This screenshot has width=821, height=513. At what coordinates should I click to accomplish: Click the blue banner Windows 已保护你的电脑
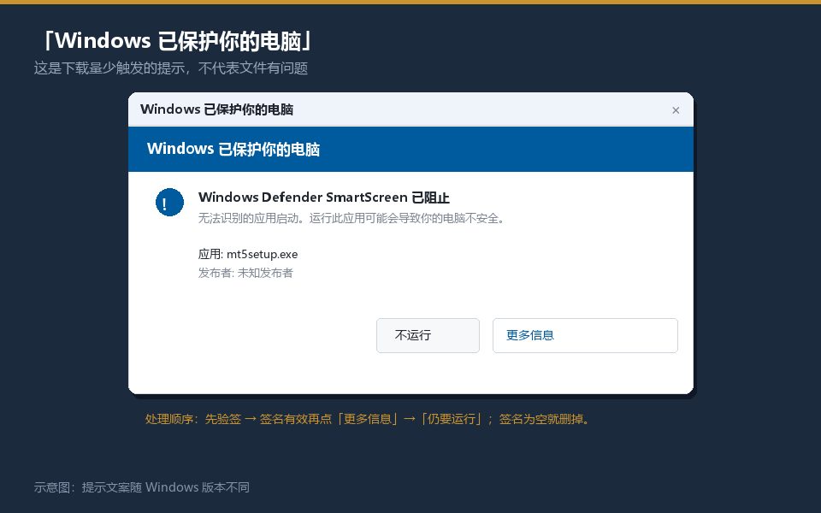(x=410, y=149)
